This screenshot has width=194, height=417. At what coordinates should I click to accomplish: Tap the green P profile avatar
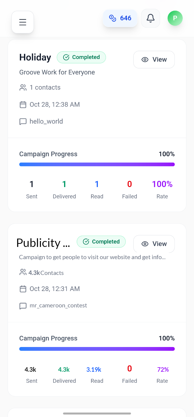pyautogui.click(x=175, y=18)
